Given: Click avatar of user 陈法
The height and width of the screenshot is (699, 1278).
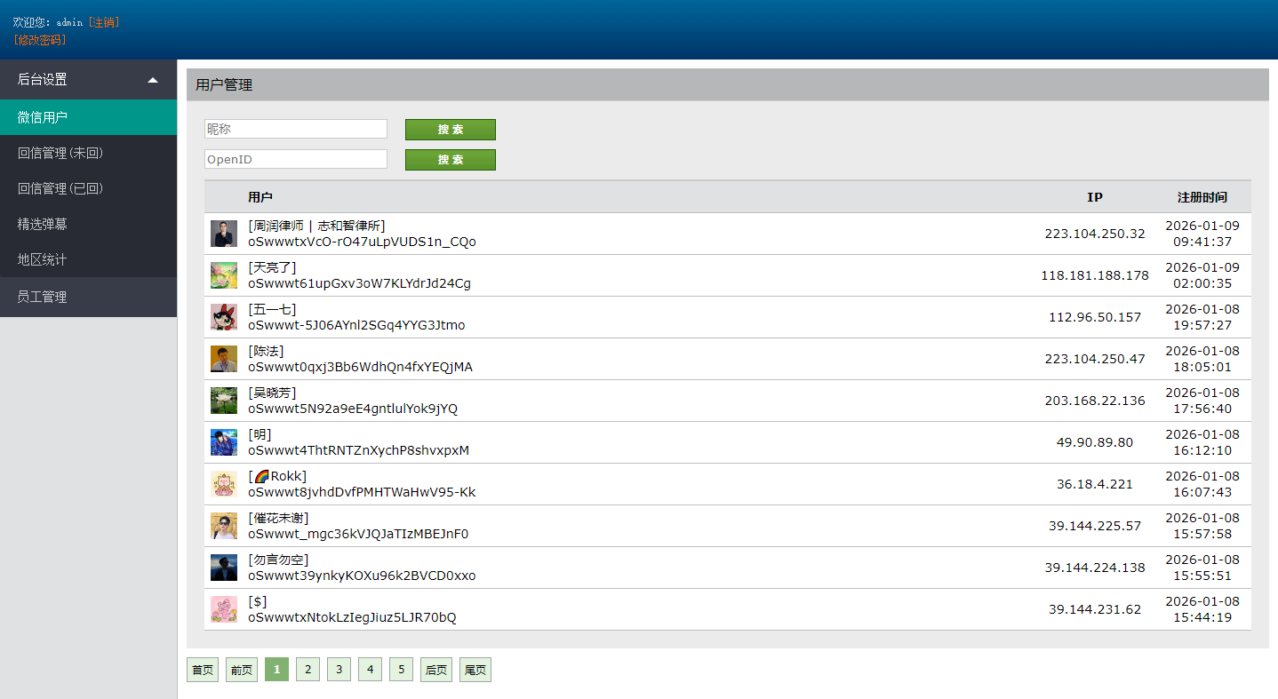Looking at the screenshot, I should pos(224,359).
